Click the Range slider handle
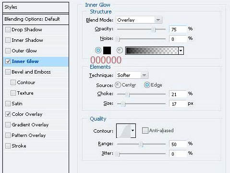Screen dimensions: 230x173 141,144
